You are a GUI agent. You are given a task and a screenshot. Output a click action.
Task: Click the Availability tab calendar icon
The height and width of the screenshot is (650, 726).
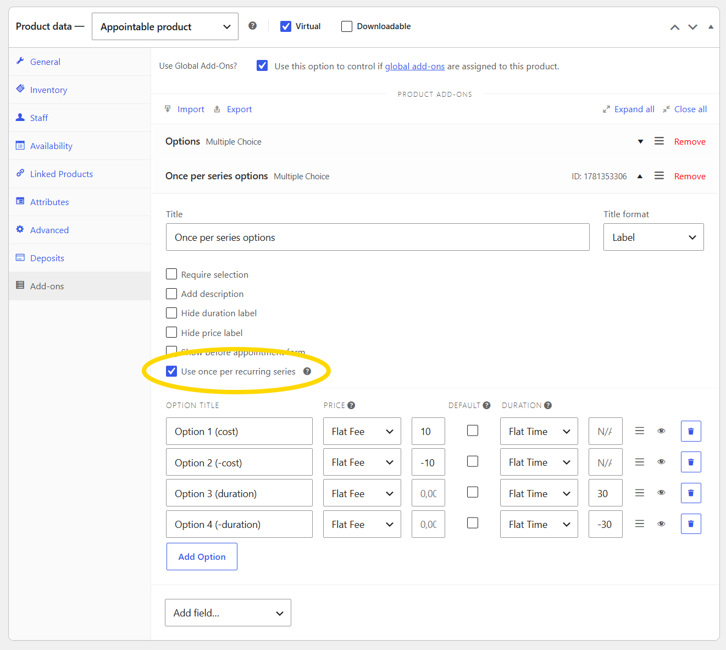(x=20, y=145)
